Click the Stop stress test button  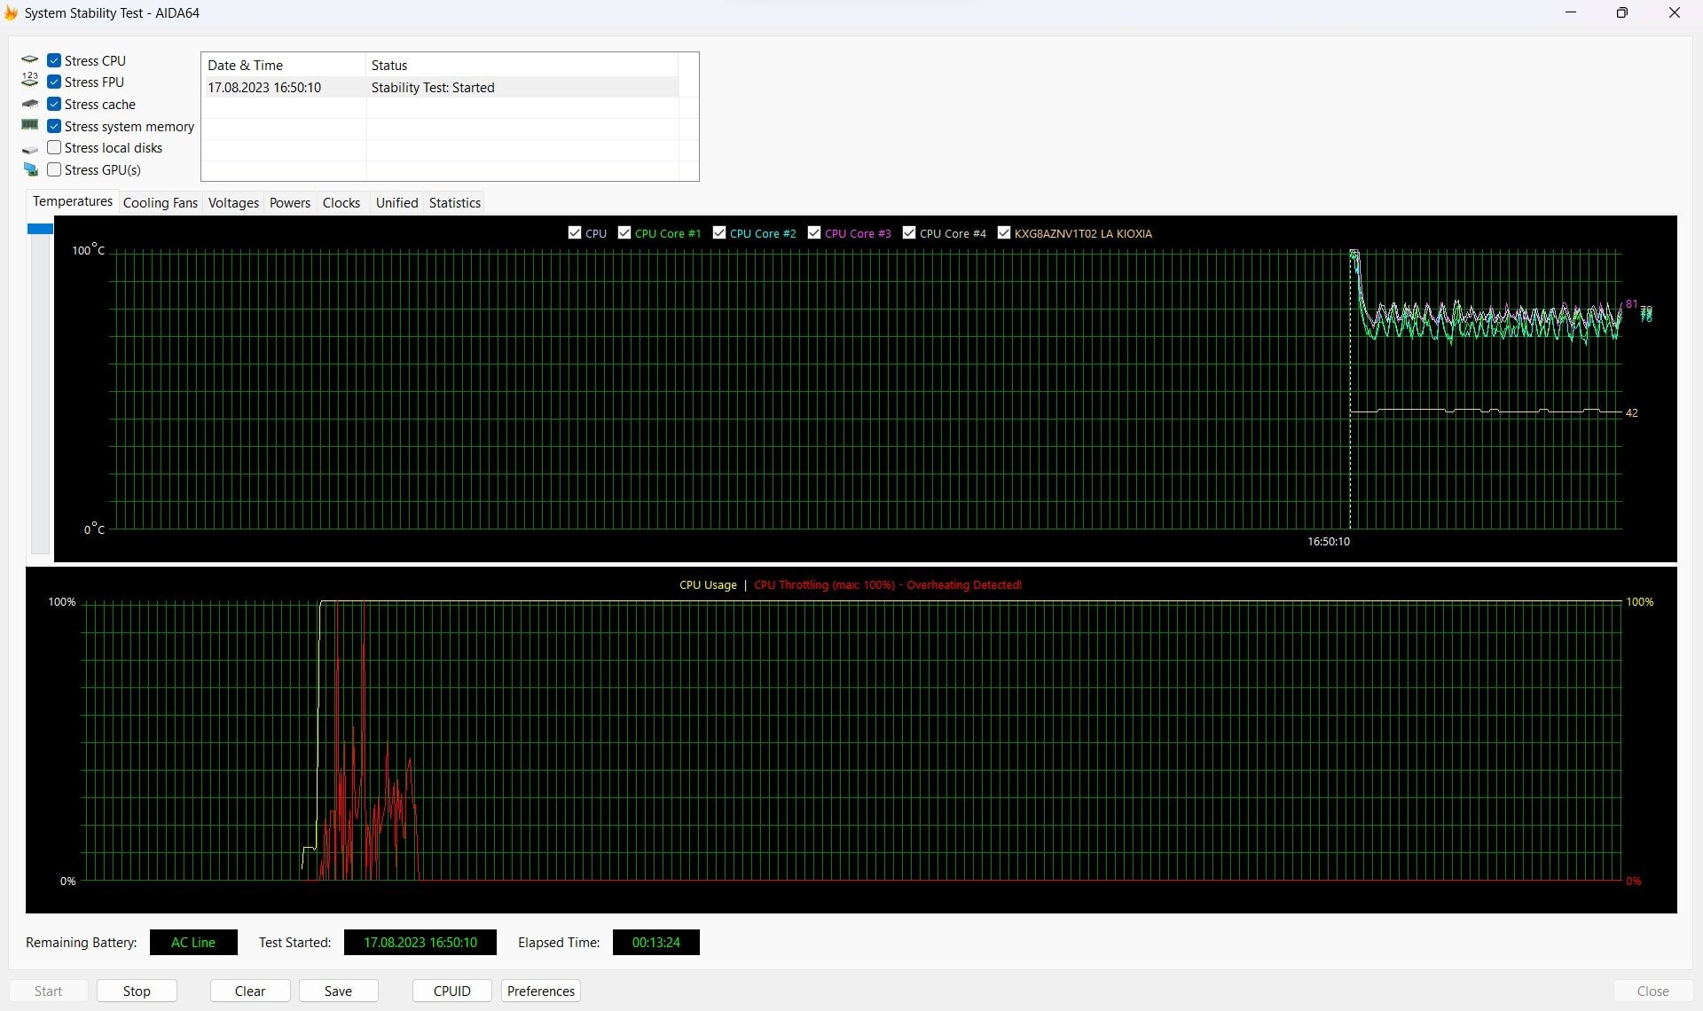point(136,991)
